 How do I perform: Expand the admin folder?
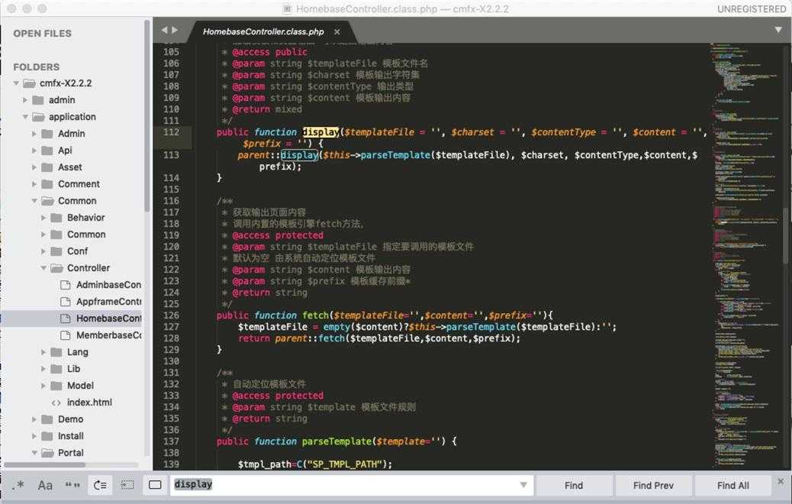24,100
